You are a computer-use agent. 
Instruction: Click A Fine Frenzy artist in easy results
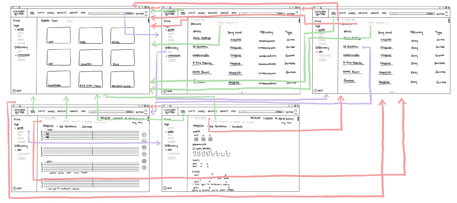(x=353, y=63)
